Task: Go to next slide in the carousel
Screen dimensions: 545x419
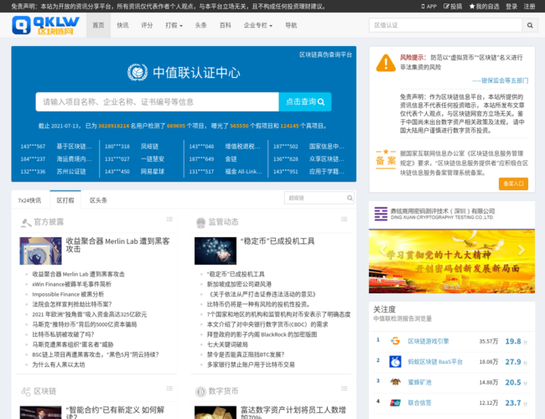Action: pyautogui.click(x=521, y=251)
